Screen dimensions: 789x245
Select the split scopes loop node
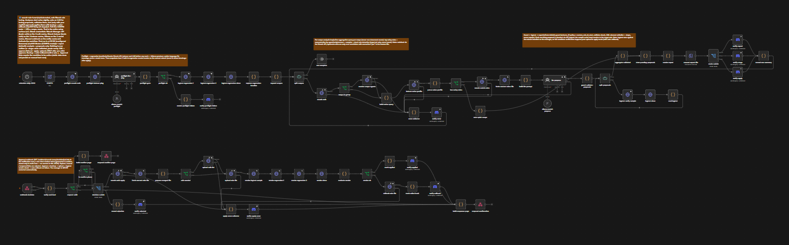tap(299, 77)
